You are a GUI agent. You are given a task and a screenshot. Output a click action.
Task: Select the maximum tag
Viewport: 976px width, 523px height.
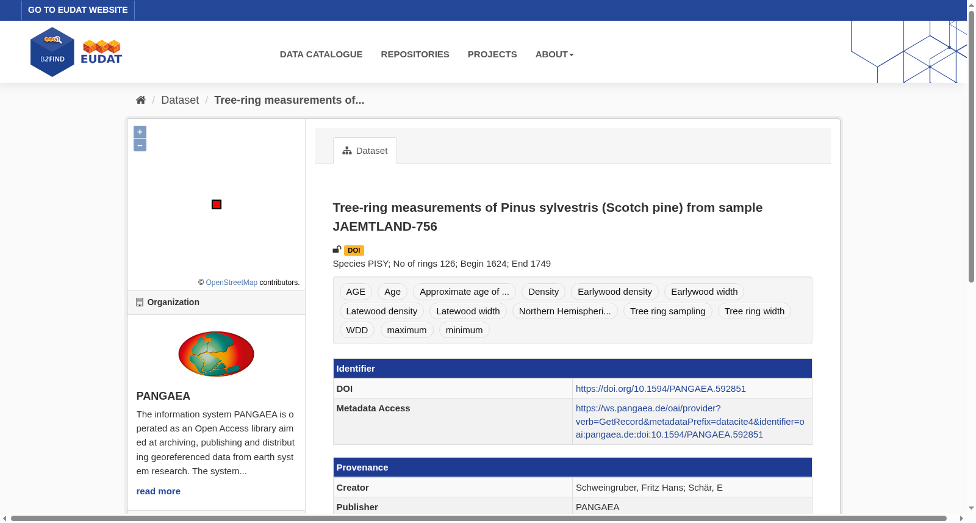[x=407, y=330]
